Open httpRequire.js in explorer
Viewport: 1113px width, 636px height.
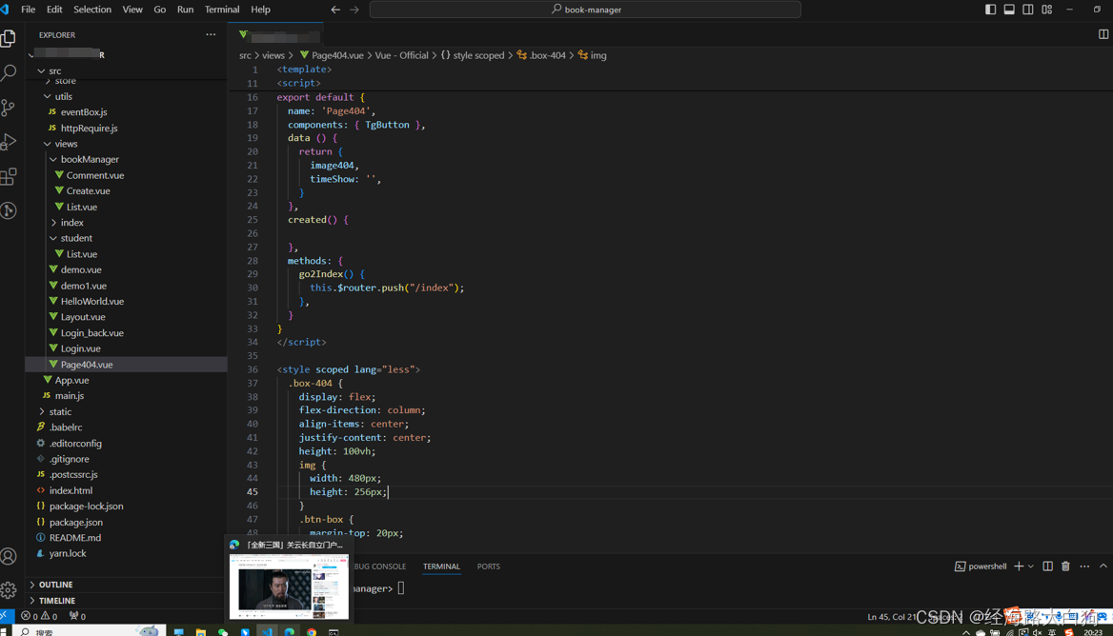pos(89,129)
